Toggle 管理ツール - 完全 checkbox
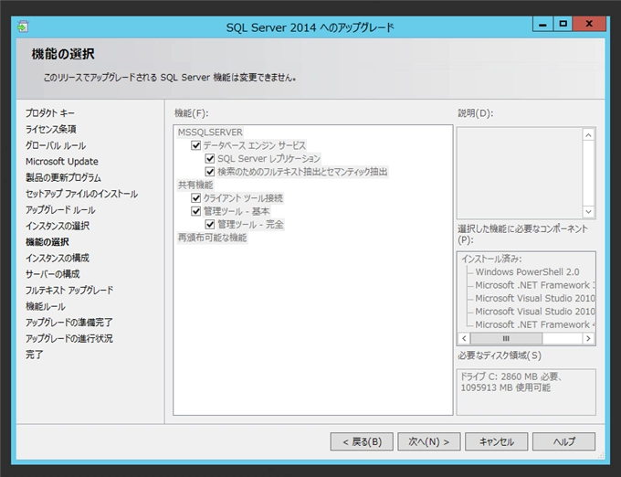This screenshot has width=621, height=477. pos(210,225)
